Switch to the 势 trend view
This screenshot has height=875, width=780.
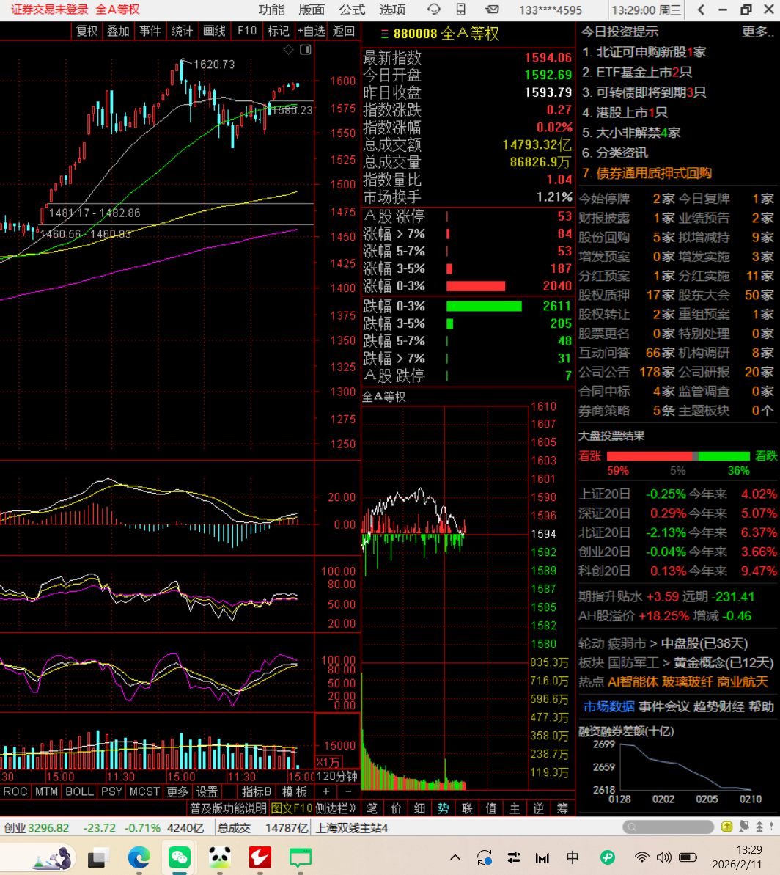pos(443,808)
